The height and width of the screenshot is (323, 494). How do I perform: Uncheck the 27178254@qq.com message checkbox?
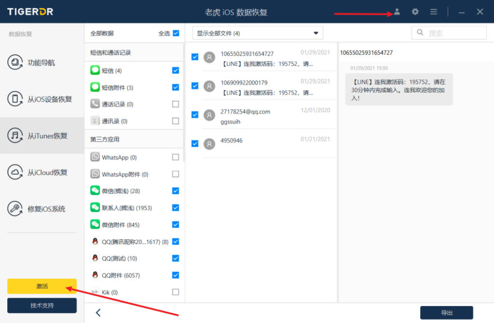coord(195,115)
